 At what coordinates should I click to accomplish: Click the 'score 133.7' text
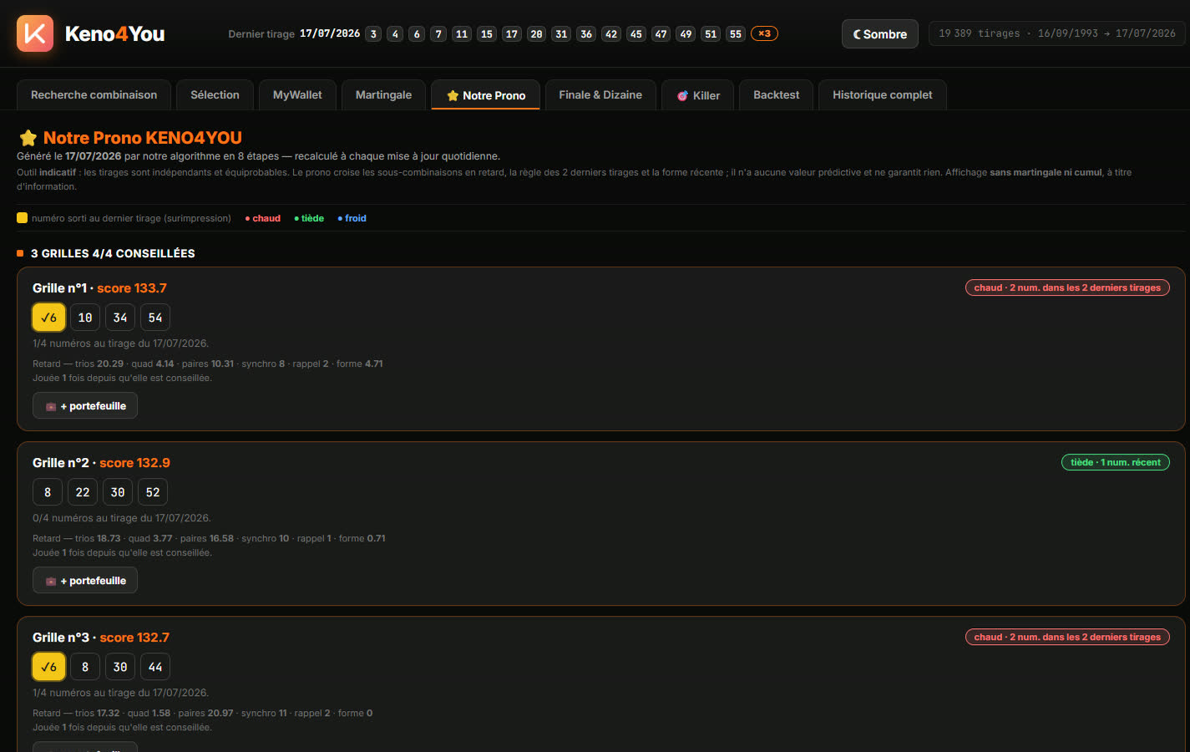132,288
